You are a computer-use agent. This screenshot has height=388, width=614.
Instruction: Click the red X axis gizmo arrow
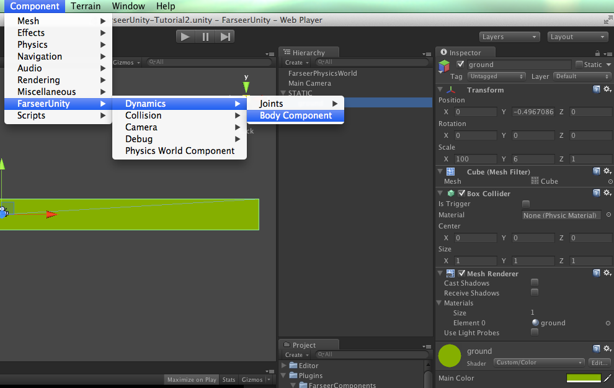click(x=51, y=214)
